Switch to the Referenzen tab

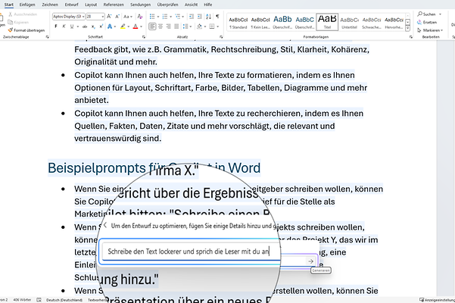pyautogui.click(x=114, y=5)
